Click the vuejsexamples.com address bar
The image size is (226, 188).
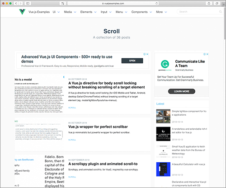coord(113,3)
